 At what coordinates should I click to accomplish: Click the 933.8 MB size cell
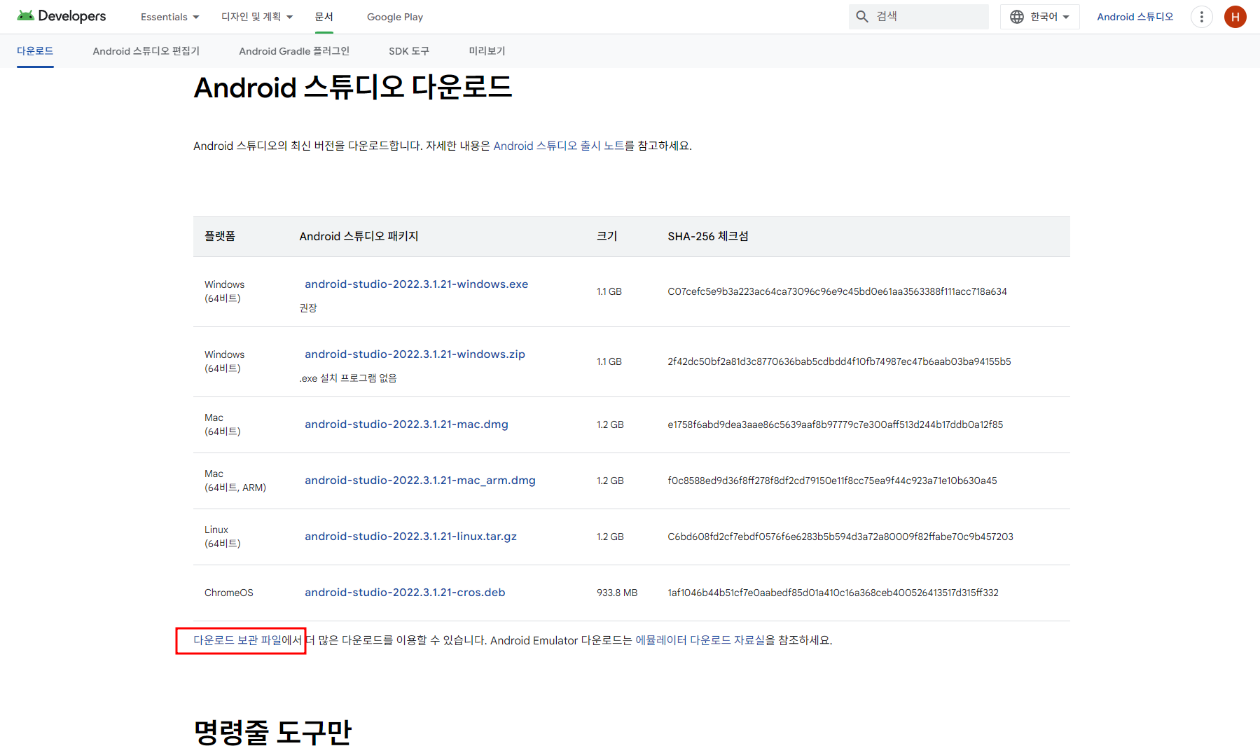pyautogui.click(x=617, y=593)
